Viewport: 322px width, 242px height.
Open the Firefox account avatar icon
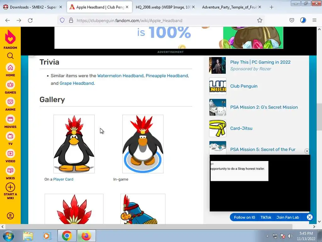[303, 20]
